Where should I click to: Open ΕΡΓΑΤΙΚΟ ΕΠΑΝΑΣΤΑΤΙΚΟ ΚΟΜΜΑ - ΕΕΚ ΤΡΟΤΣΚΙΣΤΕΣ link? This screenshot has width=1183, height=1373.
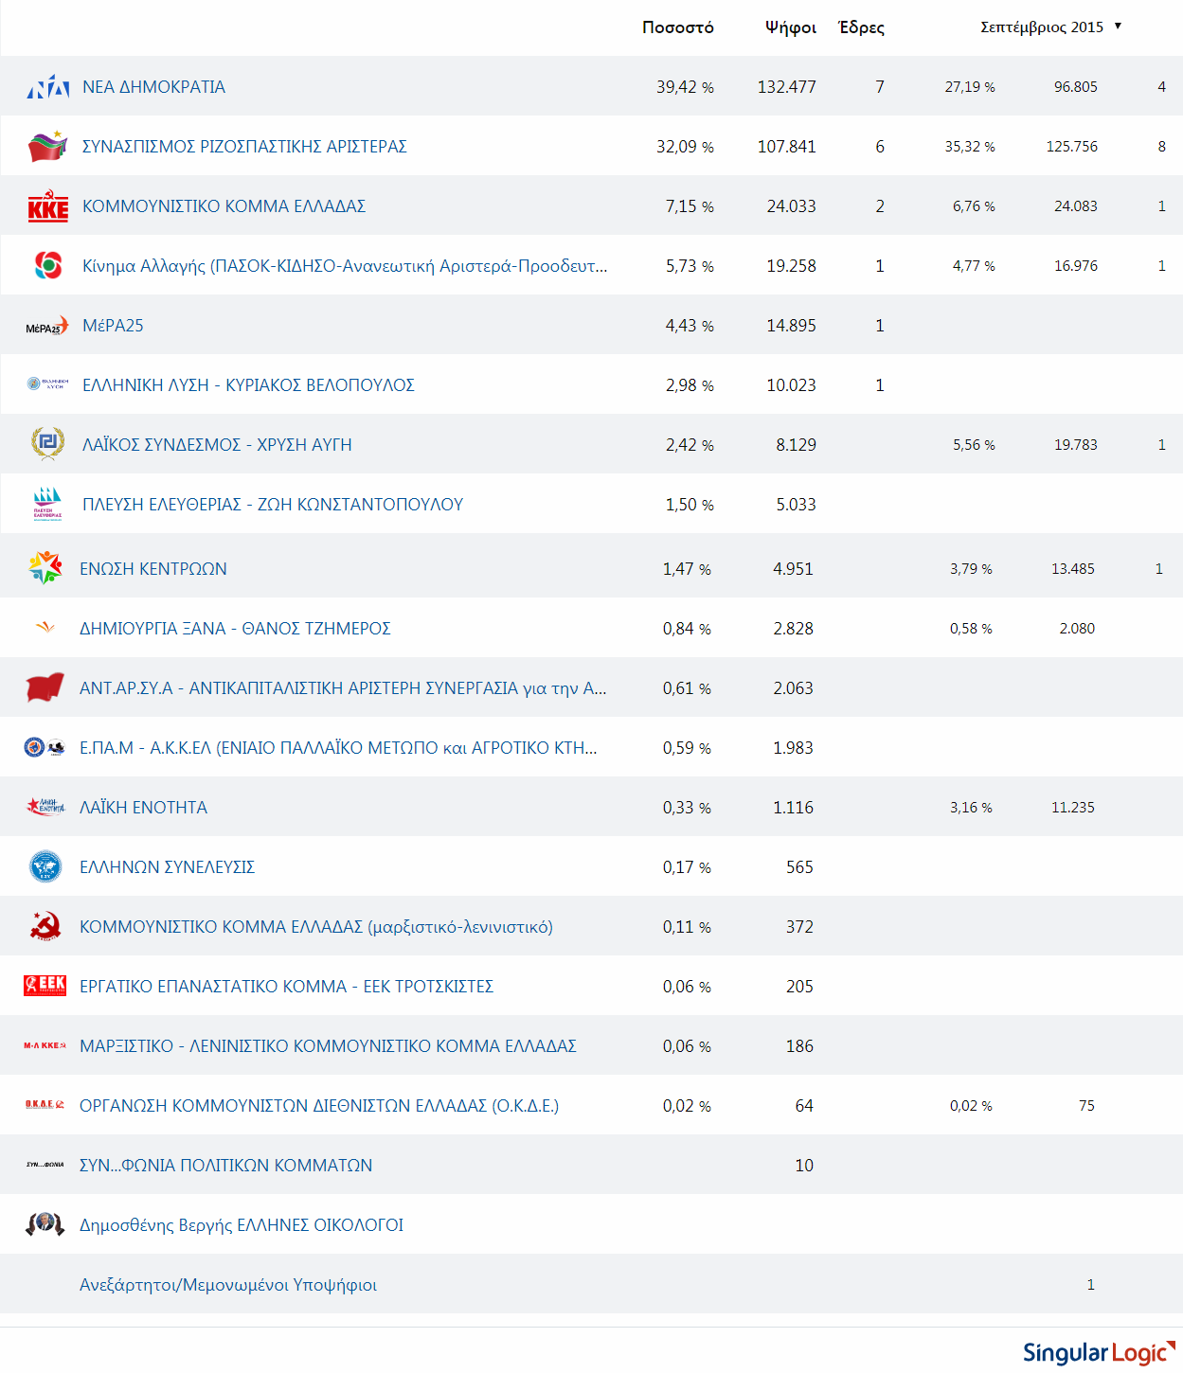(286, 987)
